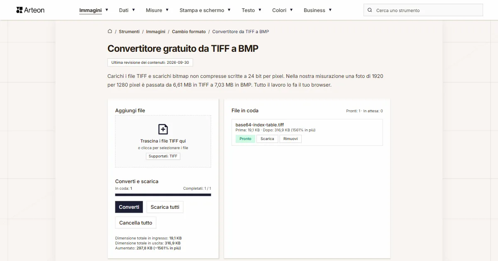Click the Converti button
498x261 pixels.
coord(129,207)
